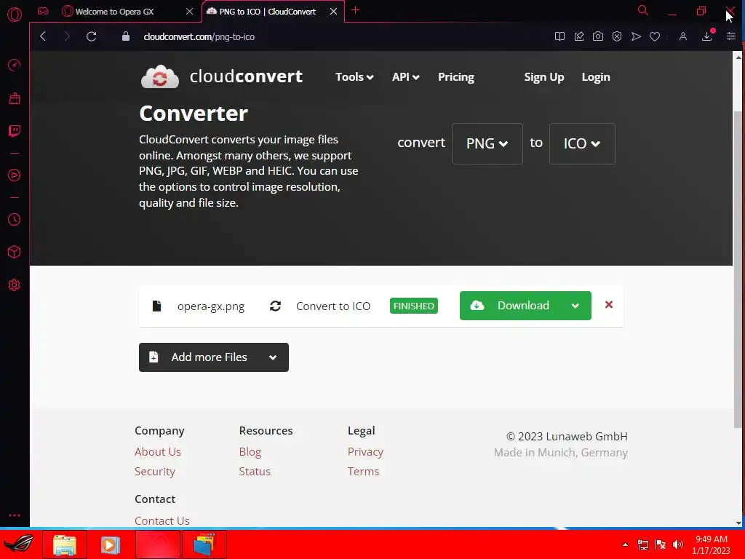Viewport: 745px width, 559px height.
Task: Open the Opera menu logo button
Action: (15, 15)
